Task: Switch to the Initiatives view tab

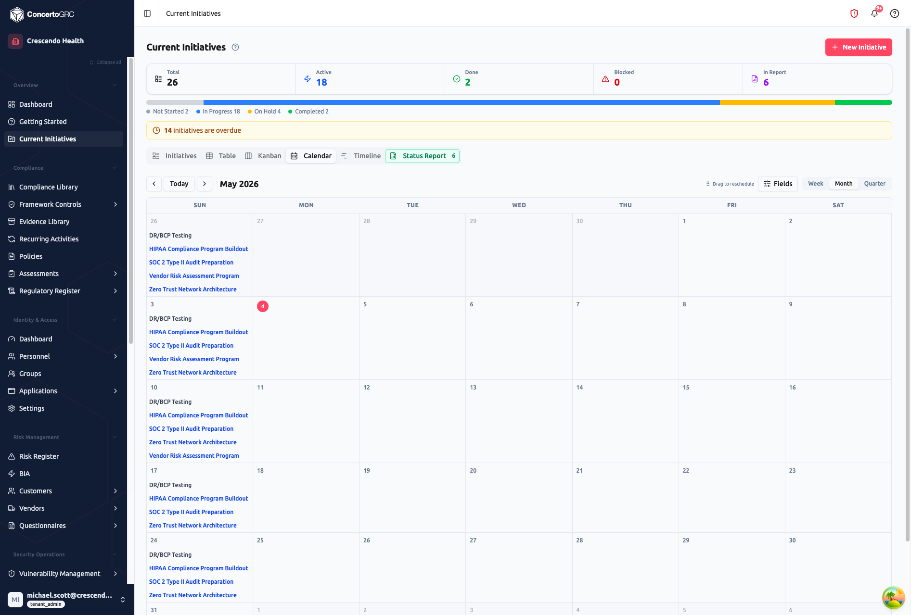Action: point(174,156)
